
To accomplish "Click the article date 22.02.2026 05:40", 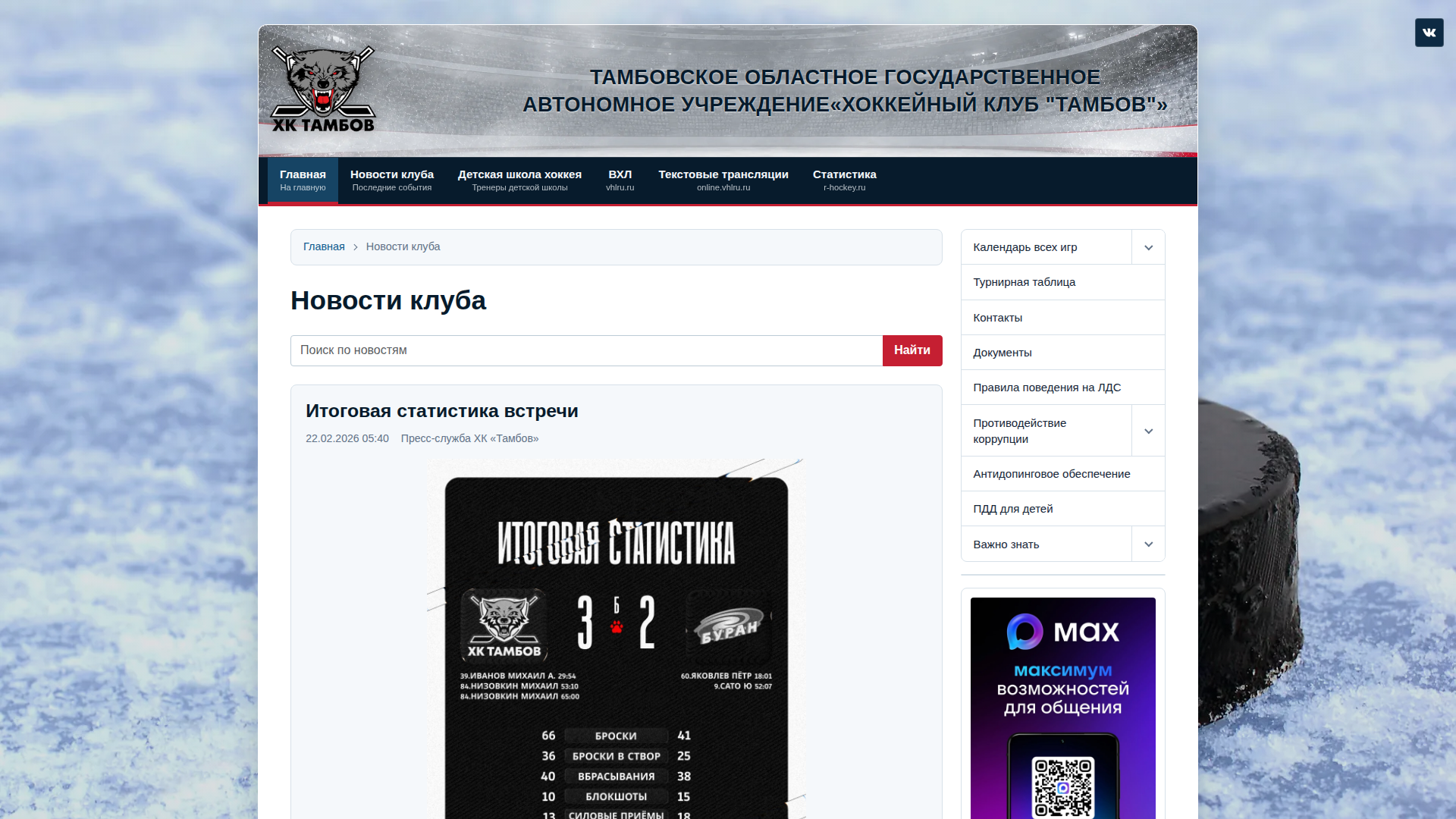I will [347, 438].
